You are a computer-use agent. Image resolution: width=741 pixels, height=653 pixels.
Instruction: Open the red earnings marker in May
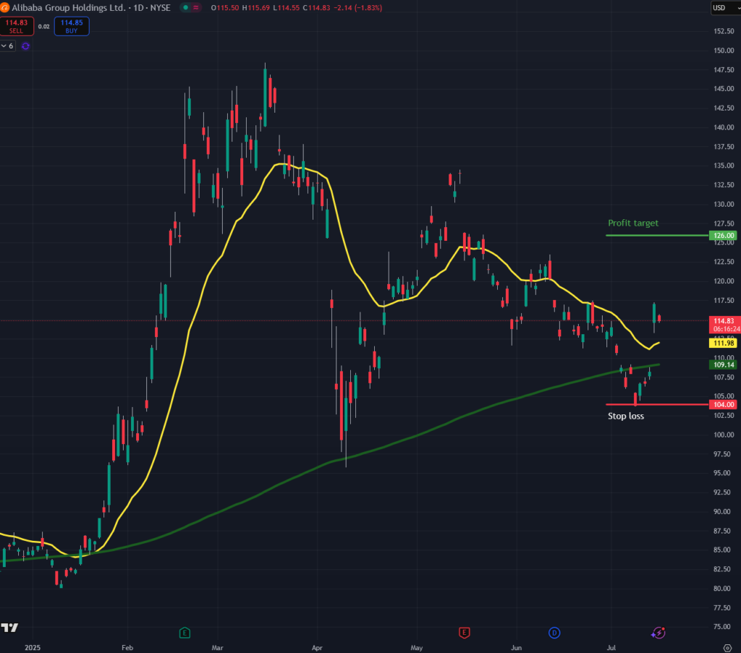464,633
